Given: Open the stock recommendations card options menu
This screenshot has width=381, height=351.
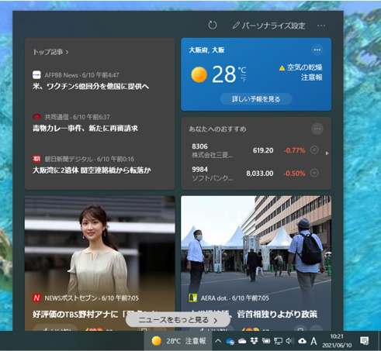Looking at the screenshot, I should [x=317, y=129].
